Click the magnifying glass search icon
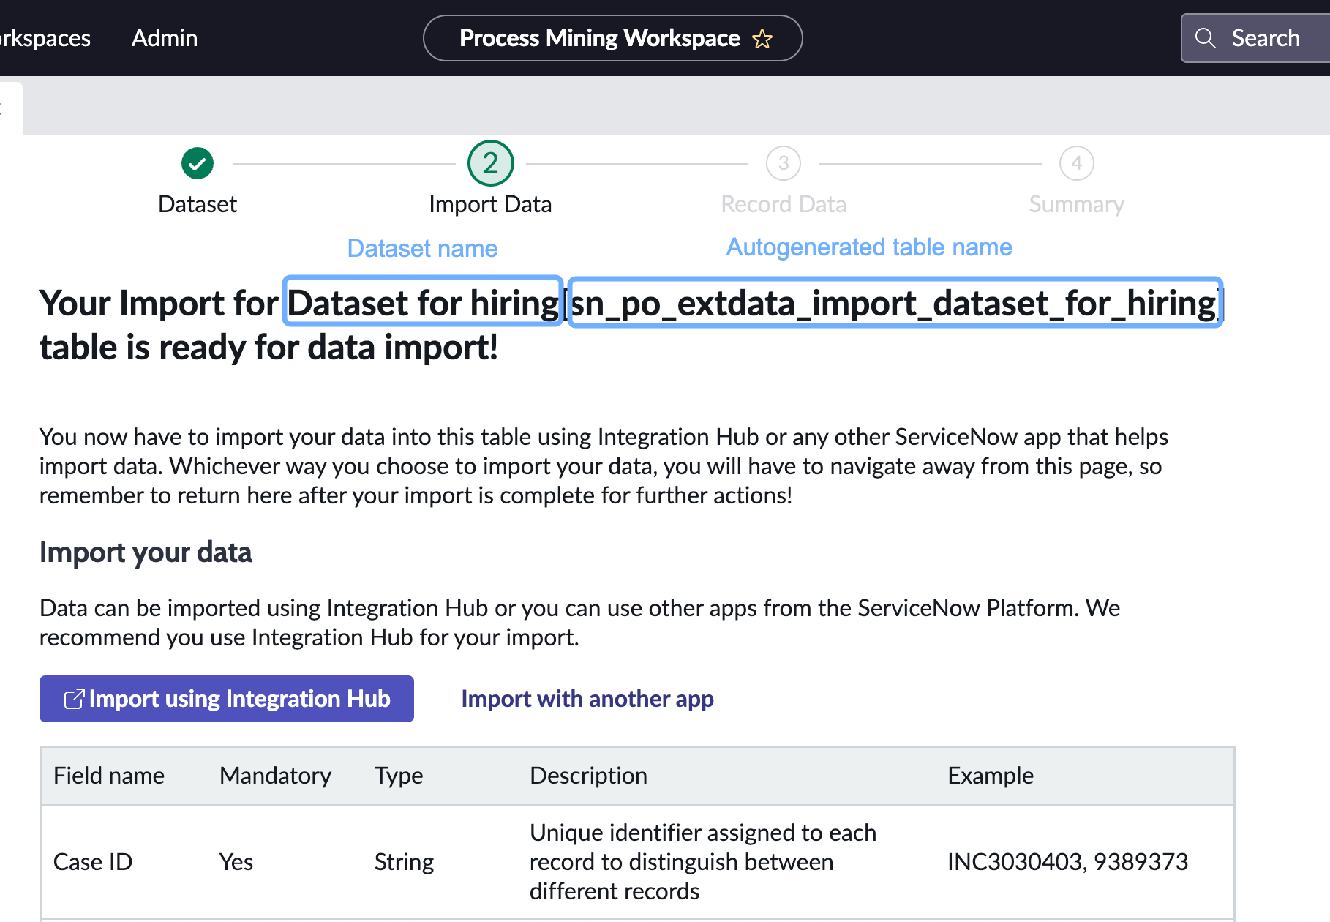1330x922 pixels. click(1206, 38)
